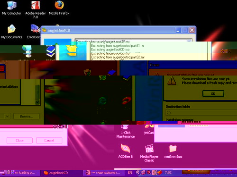Launch the 1-Click Maintenance icon
Image resolution: width=237 pixels, height=177 pixels.
point(126,132)
